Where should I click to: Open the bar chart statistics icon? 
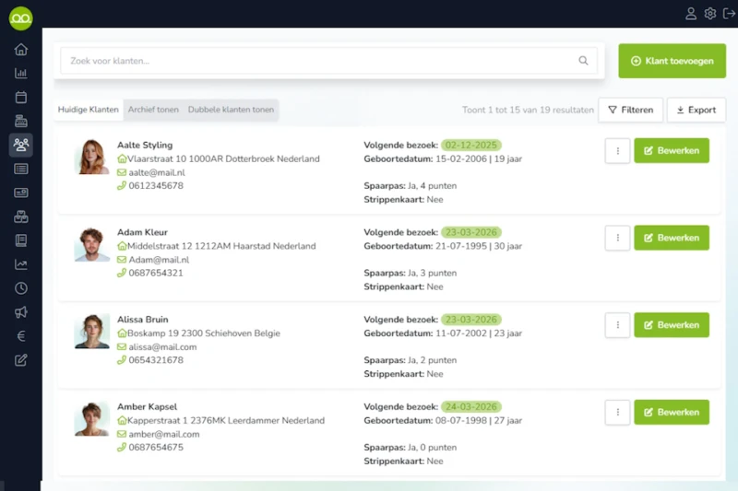(x=20, y=74)
